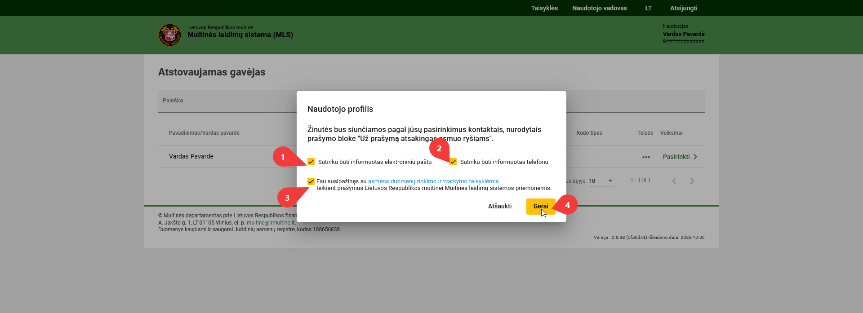Click the Vardas Pavardė row name

click(191, 157)
